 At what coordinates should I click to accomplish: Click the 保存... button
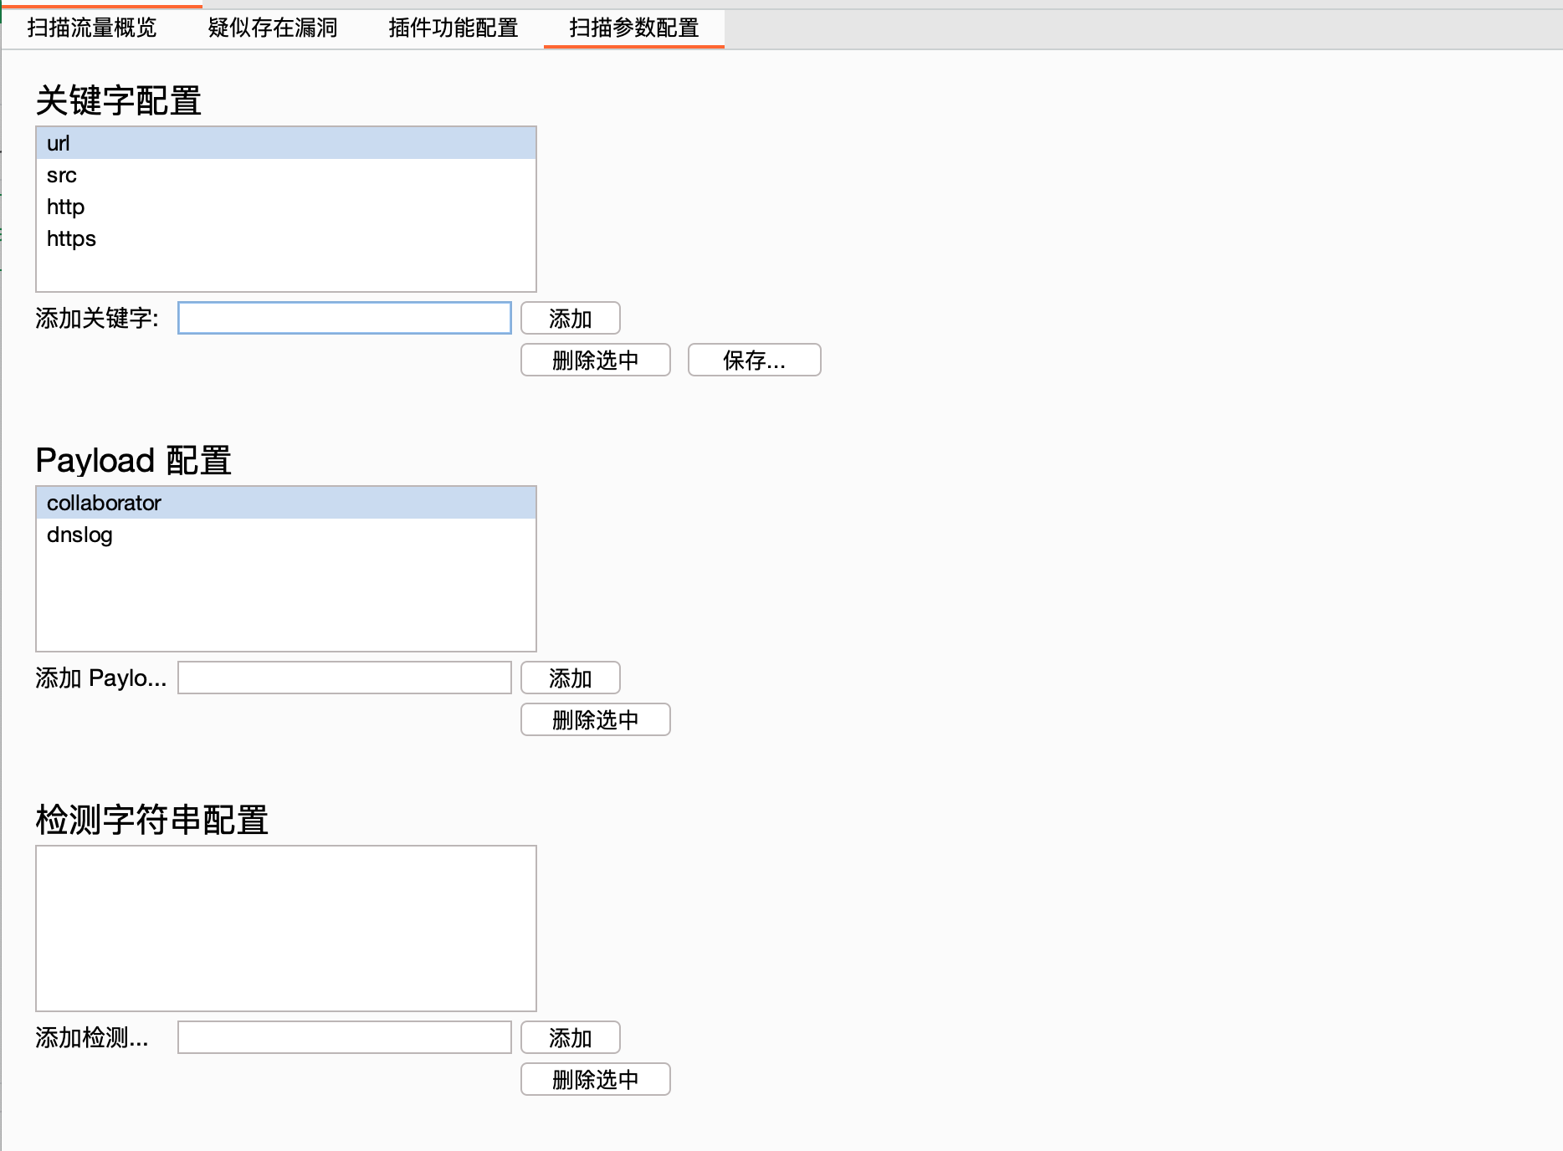pyautogui.click(x=754, y=361)
